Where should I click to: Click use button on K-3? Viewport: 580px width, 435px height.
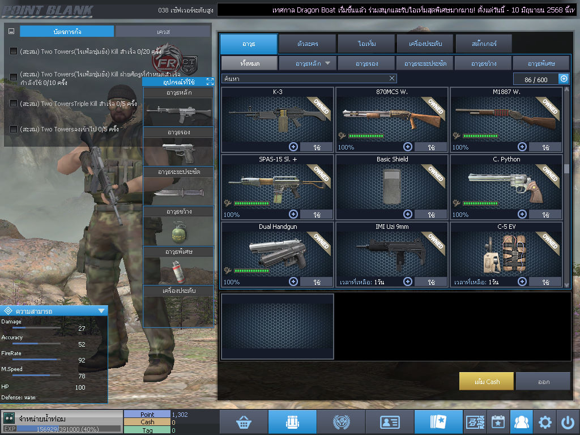[317, 147]
